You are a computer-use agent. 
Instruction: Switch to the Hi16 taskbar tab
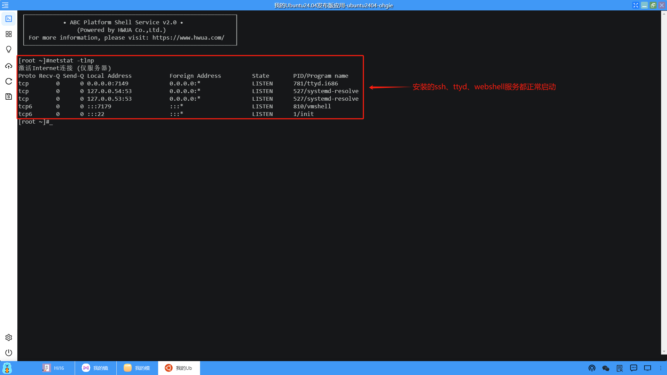tap(53, 368)
